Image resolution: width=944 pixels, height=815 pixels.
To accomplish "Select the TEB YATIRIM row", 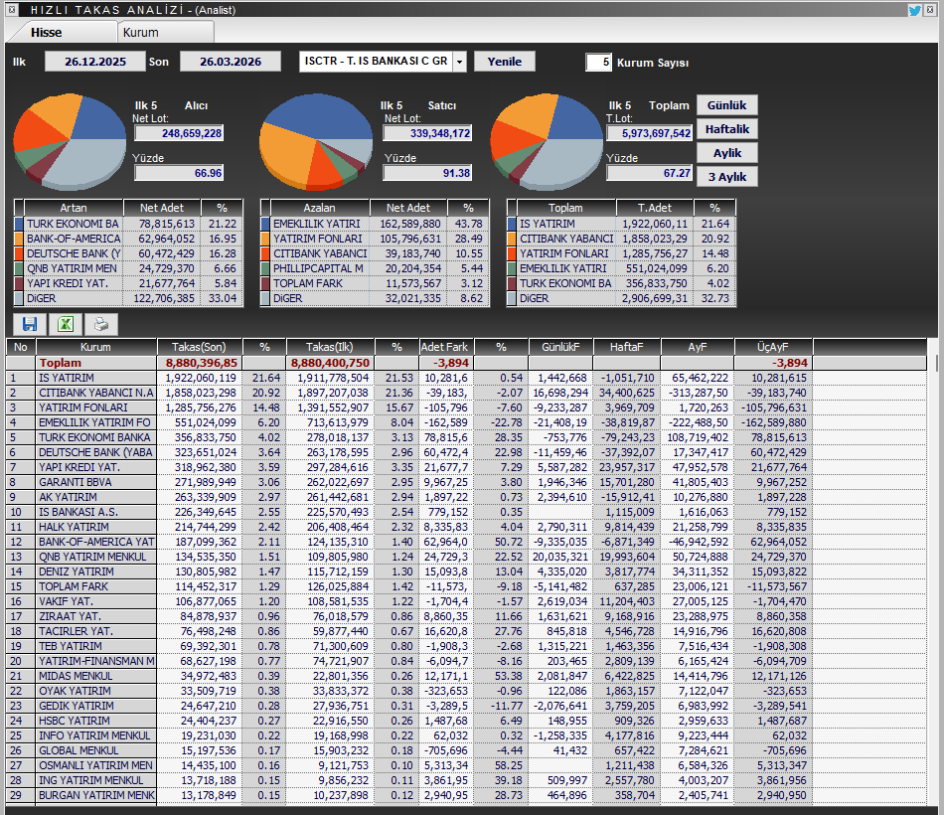I will [x=466, y=646].
